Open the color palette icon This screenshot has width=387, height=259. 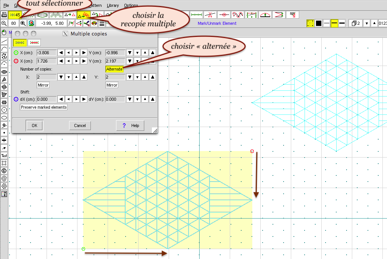point(94,23)
